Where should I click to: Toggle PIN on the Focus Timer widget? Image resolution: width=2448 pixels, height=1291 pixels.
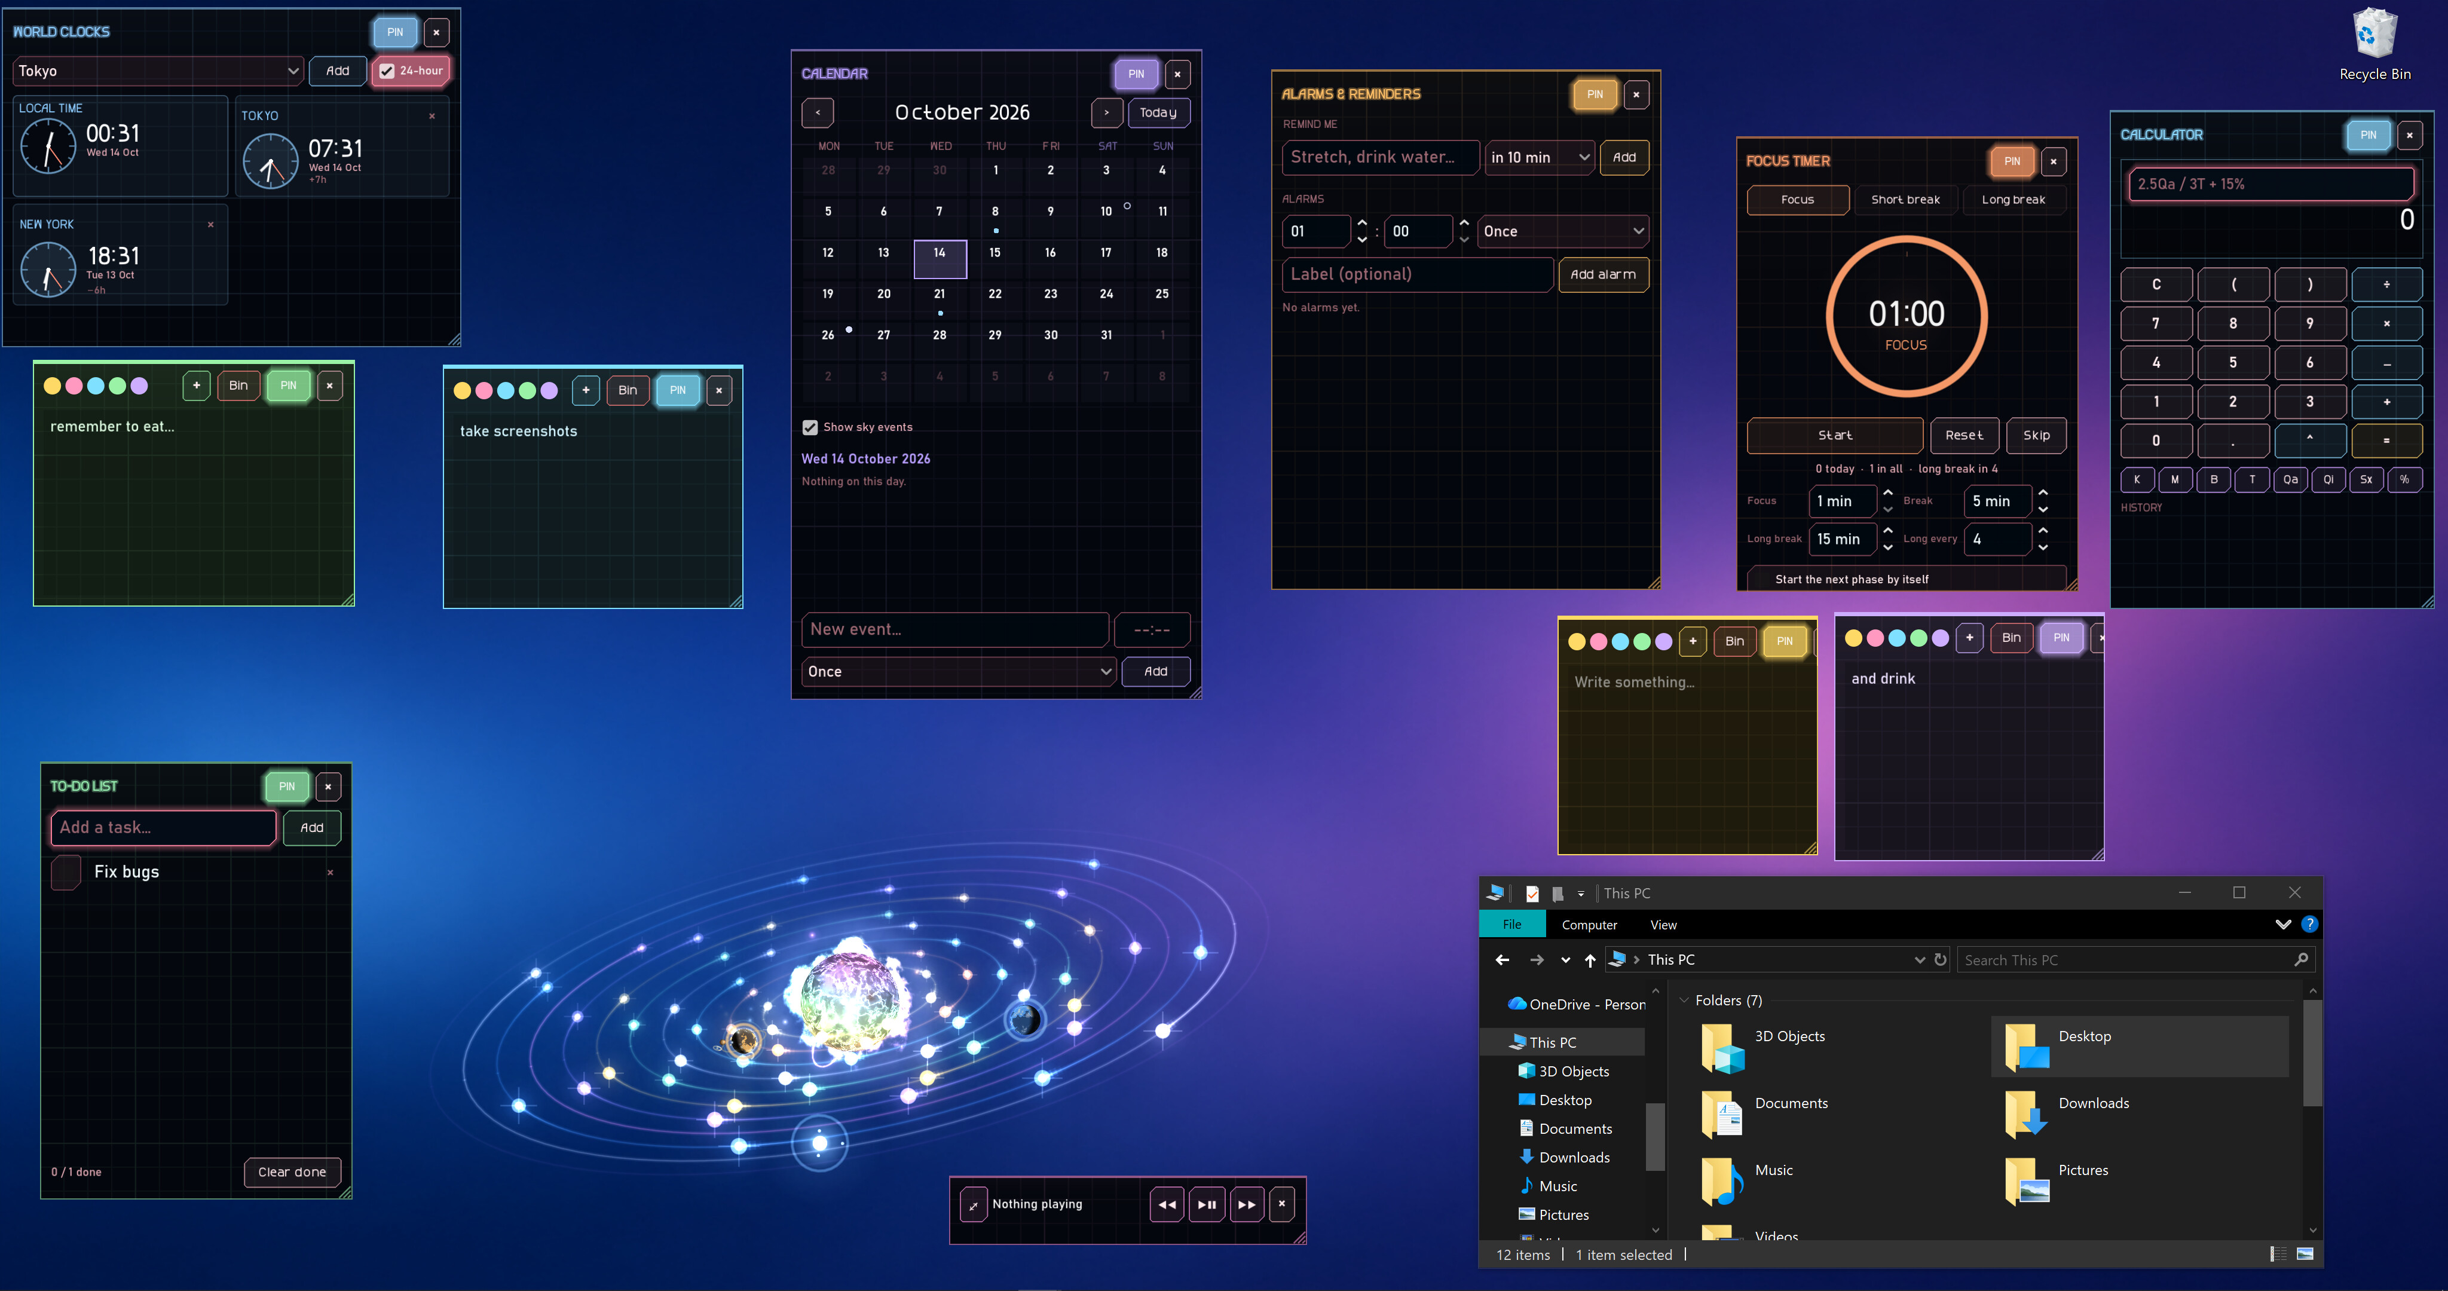pos(2012,161)
